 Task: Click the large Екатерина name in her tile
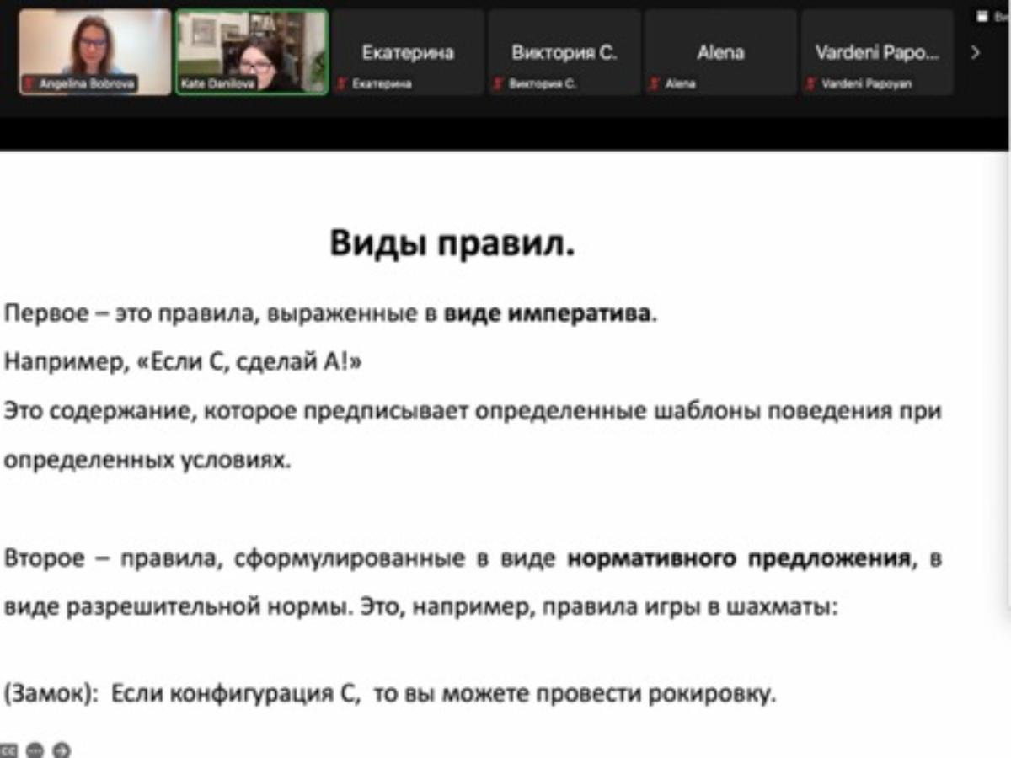pos(408,52)
